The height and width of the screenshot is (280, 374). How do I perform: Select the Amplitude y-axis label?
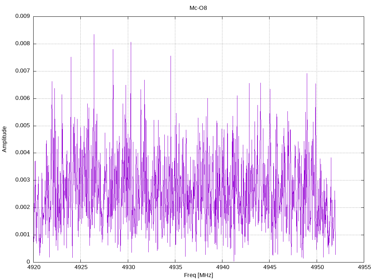(4, 139)
